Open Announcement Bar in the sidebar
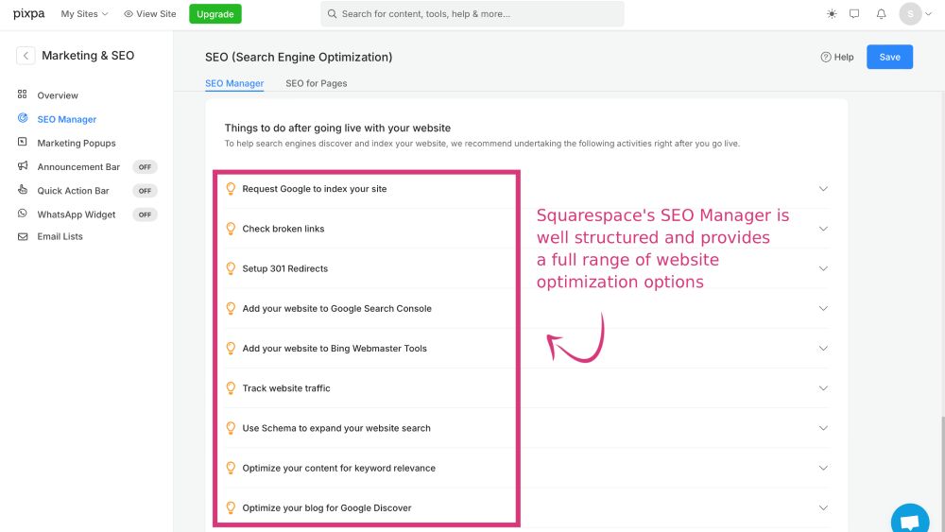Image resolution: width=945 pixels, height=532 pixels. point(78,167)
